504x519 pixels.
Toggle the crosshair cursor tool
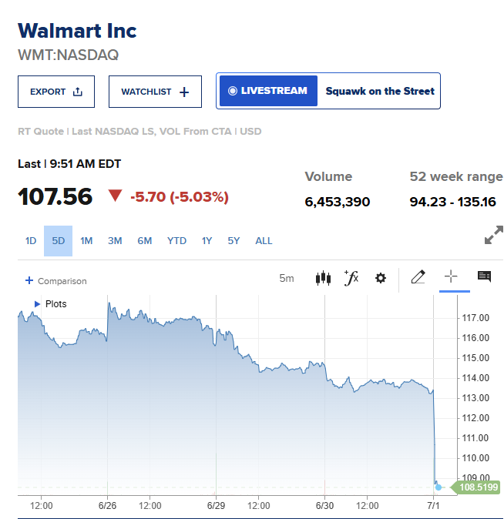(451, 276)
